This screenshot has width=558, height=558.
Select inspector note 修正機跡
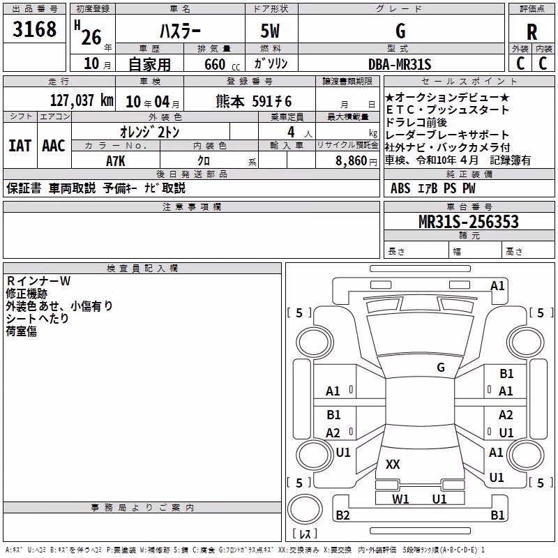coord(27,294)
